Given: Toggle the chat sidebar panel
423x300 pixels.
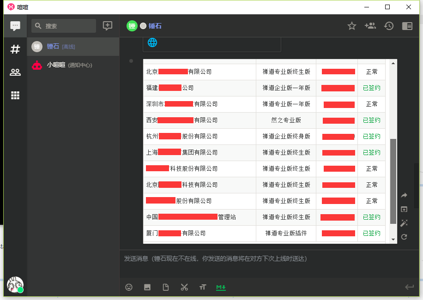Looking at the screenshot, I should click(x=407, y=26).
